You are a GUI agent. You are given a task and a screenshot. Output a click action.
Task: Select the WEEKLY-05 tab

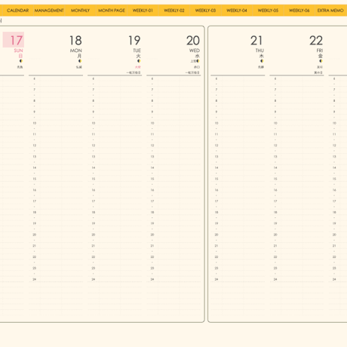click(268, 11)
